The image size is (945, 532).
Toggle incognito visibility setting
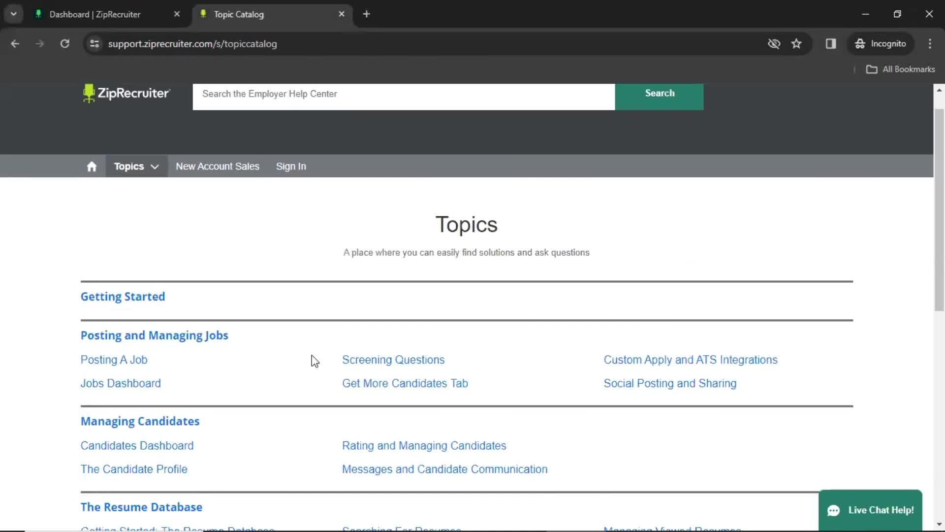click(x=773, y=43)
